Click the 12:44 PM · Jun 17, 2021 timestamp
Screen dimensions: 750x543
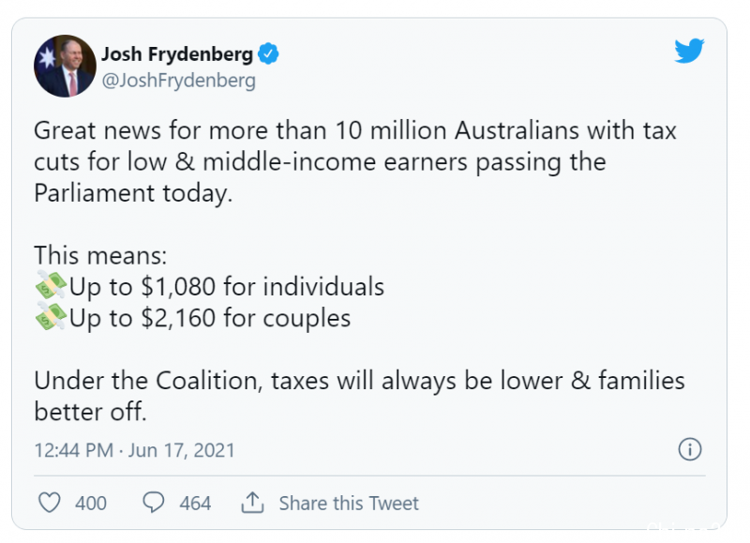click(134, 450)
